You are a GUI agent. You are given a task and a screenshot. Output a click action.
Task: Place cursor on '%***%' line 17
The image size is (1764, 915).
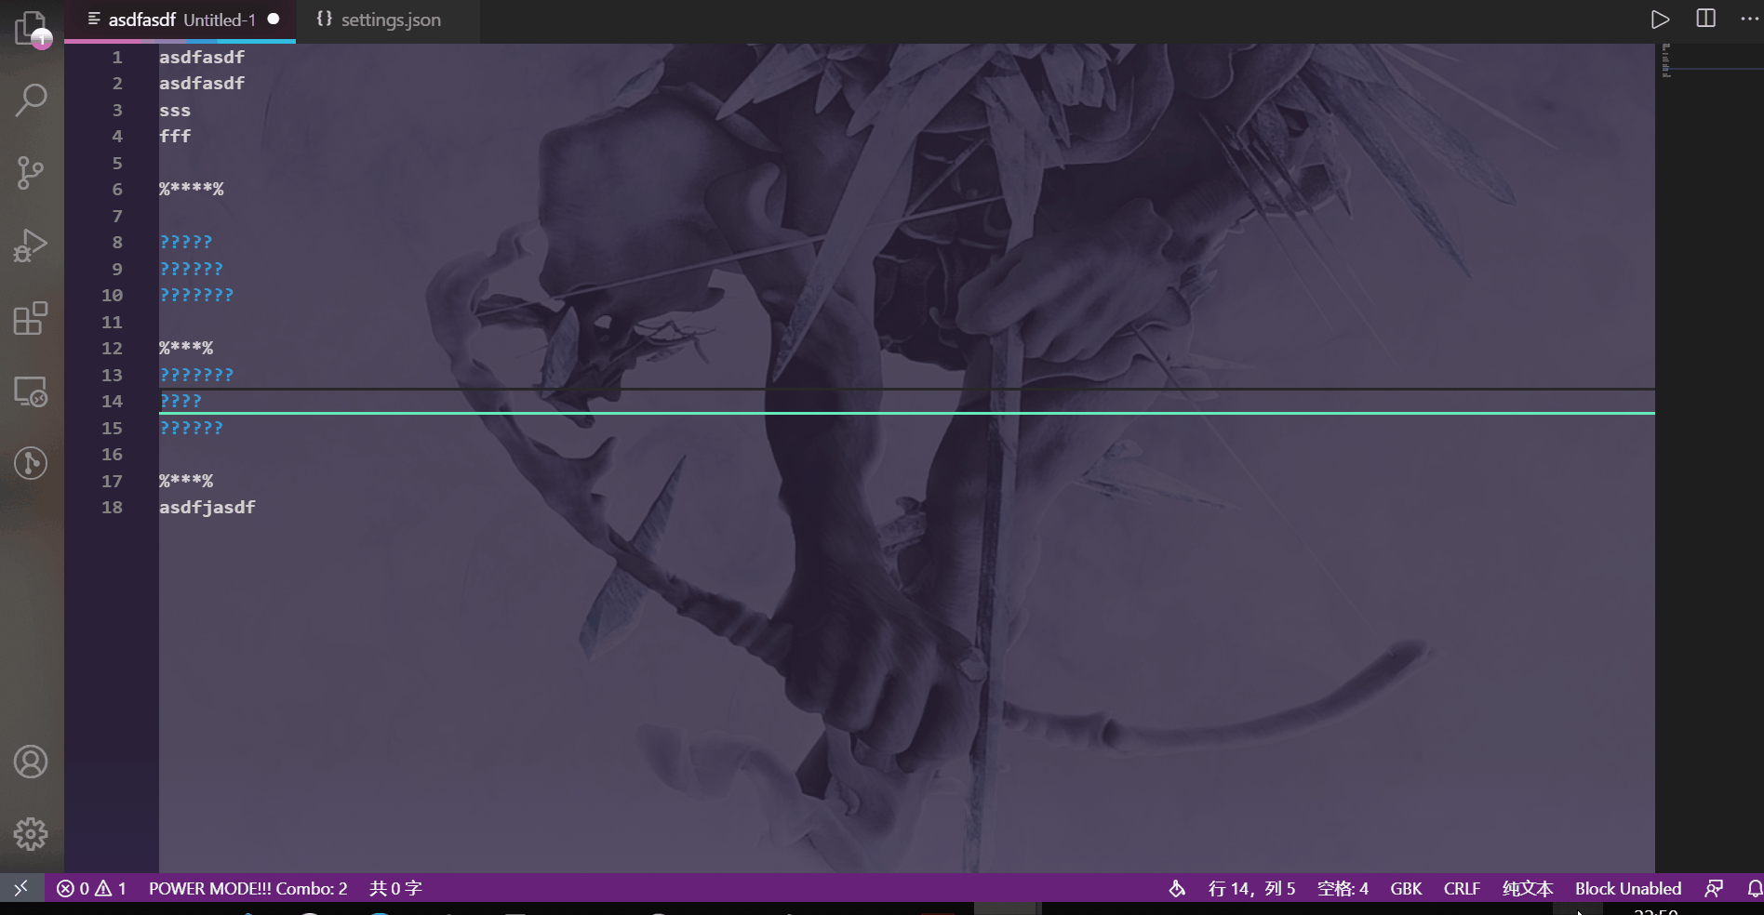point(186,481)
